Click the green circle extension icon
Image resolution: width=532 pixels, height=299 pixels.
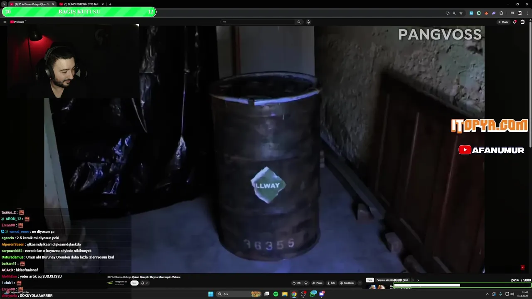click(x=479, y=13)
